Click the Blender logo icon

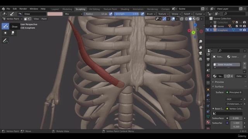(3, 9)
